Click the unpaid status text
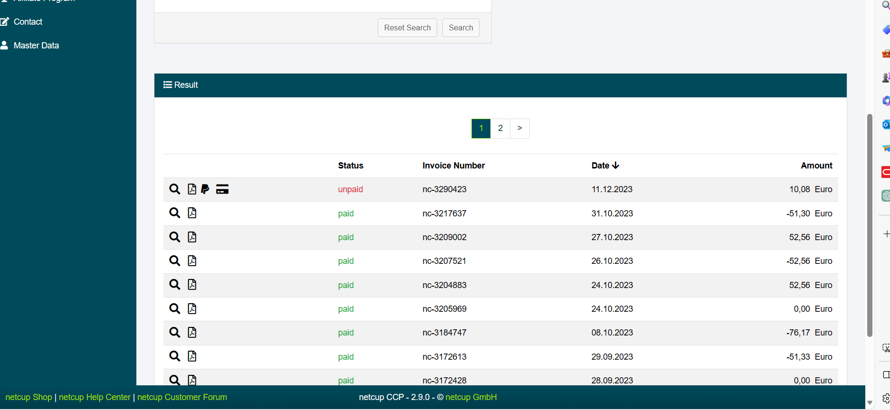890x410 pixels. [350, 189]
